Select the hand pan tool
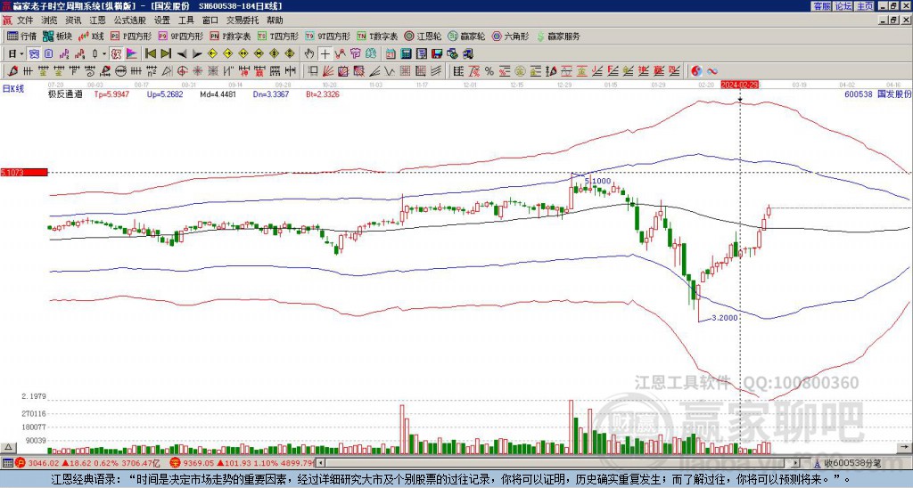Image resolution: width=913 pixels, height=488 pixels. coord(309,54)
